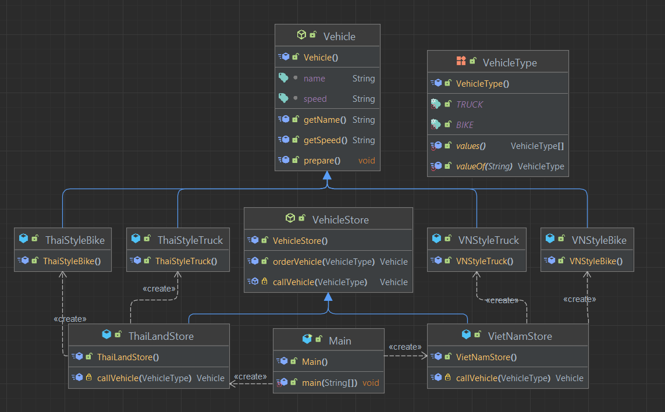665x412 pixels.
Task: Click the Vehicle class icon
Action: [x=301, y=34]
